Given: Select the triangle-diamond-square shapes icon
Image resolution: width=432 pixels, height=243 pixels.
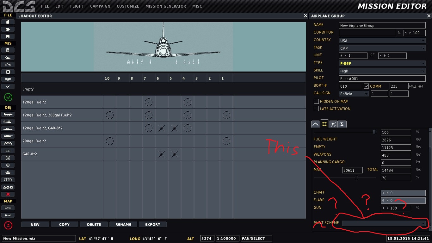Looking at the screenshot, I should 8,187.
